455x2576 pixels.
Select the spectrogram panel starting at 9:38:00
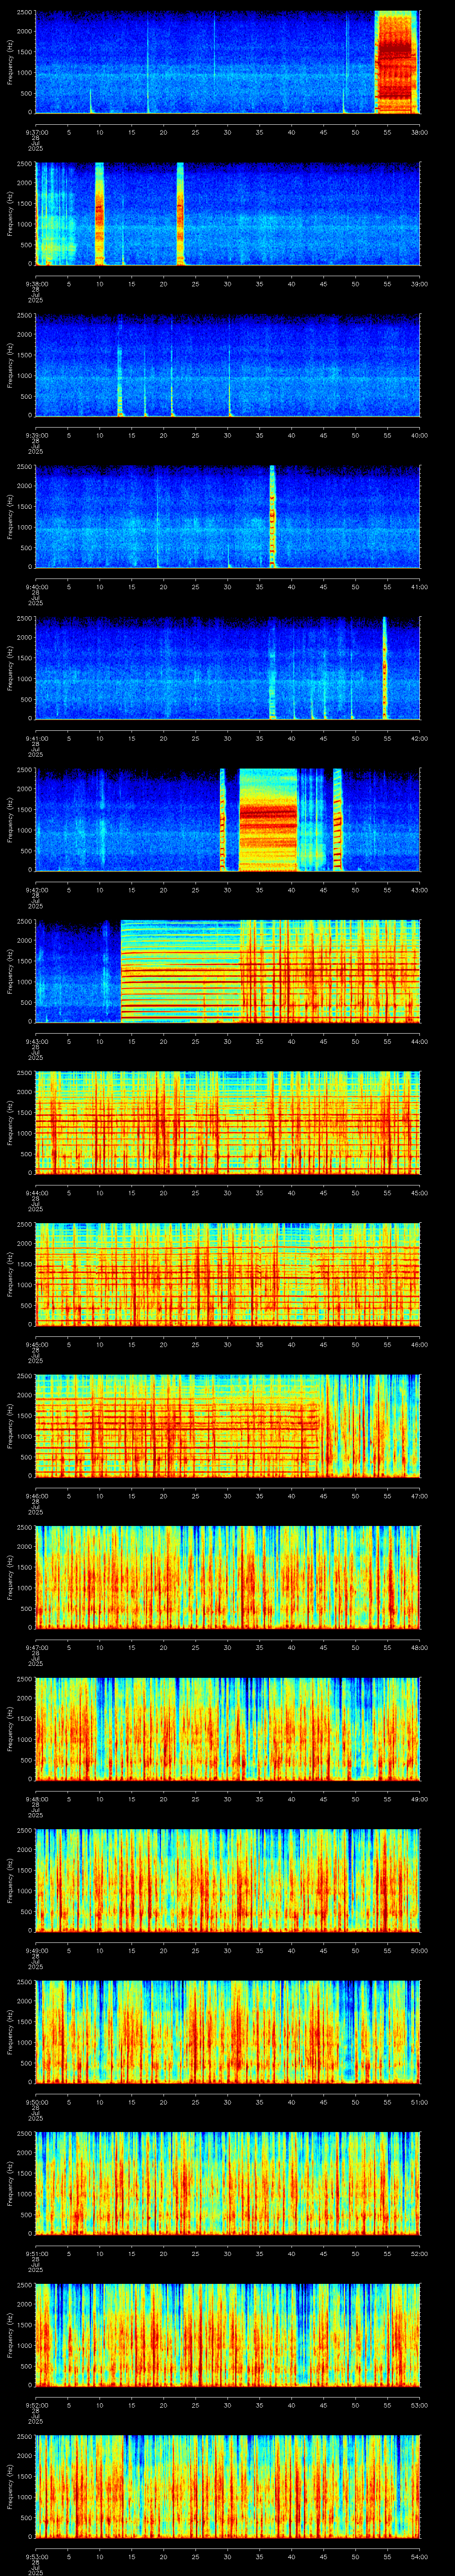pos(227,214)
